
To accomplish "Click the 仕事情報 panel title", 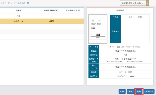I will tap(120, 11).
